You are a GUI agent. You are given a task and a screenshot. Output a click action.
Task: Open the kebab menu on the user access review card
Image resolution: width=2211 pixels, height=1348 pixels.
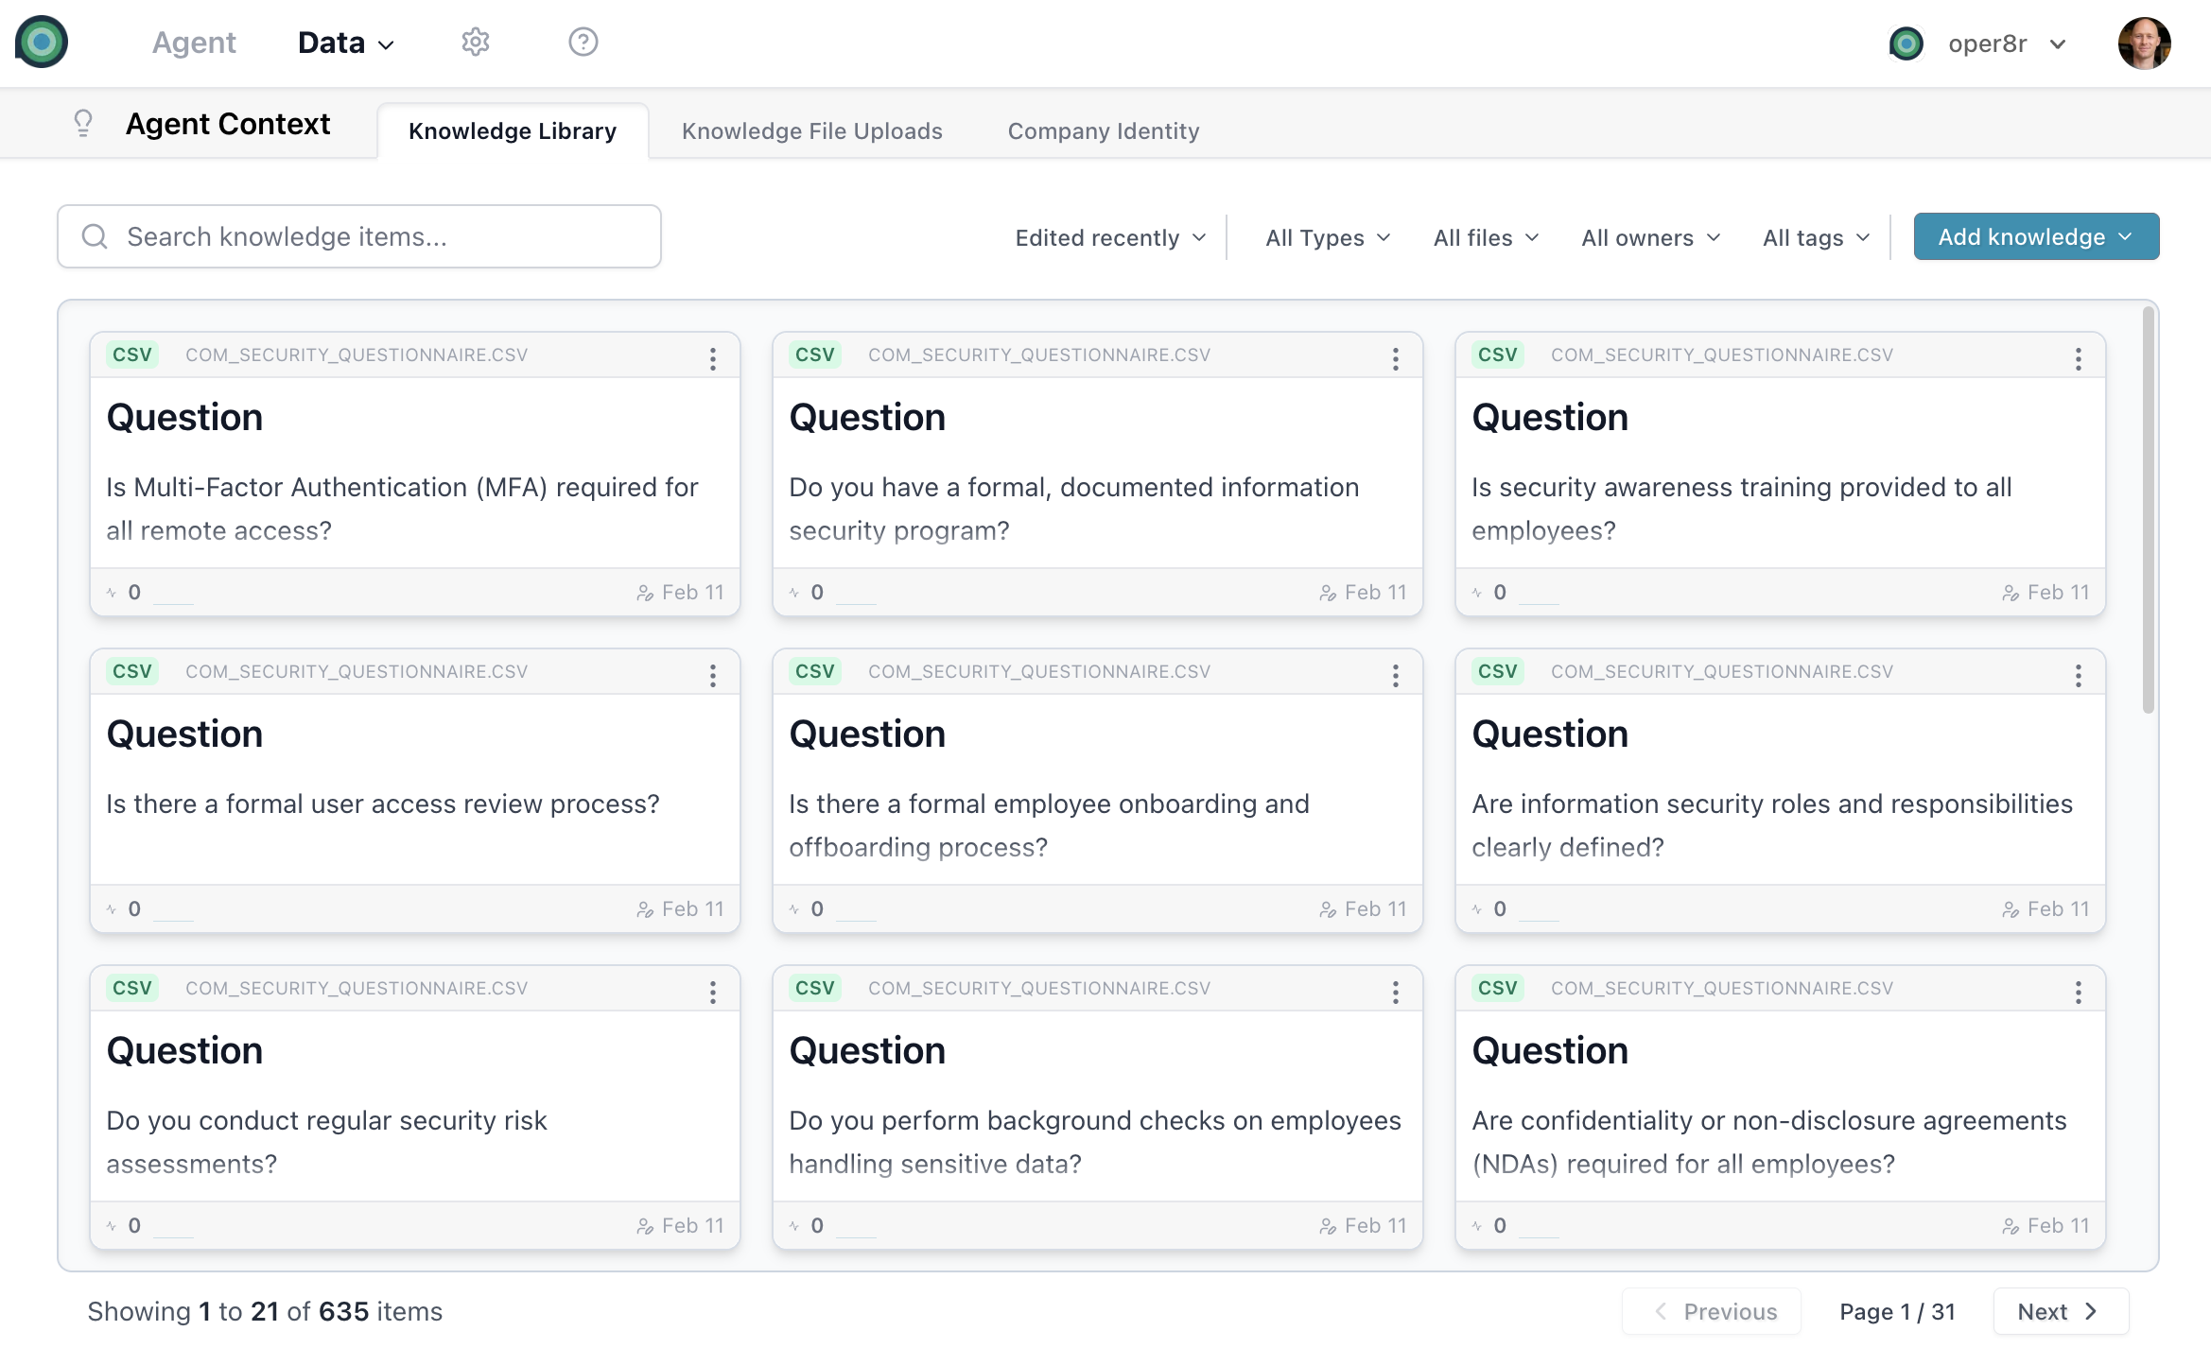click(713, 675)
